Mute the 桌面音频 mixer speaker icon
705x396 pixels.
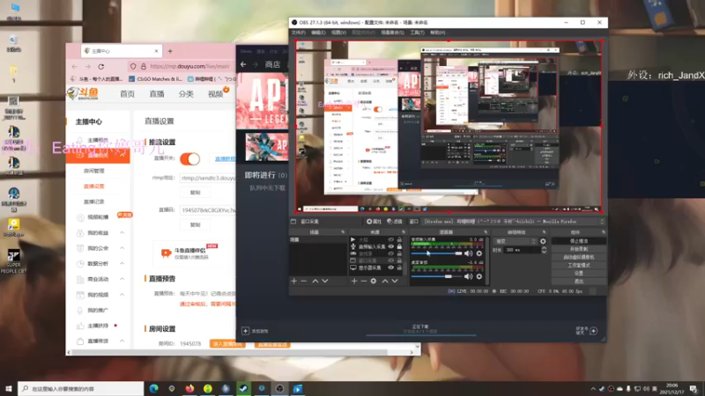[x=468, y=276]
